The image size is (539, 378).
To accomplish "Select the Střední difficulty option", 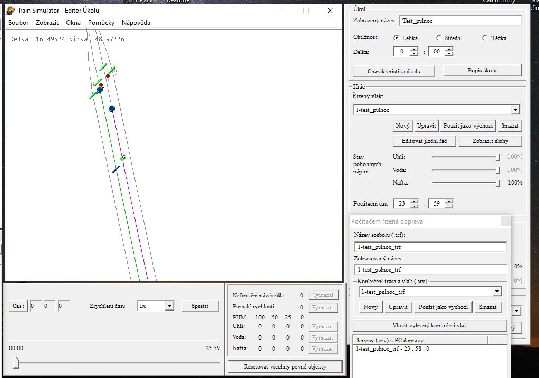I will click(439, 37).
